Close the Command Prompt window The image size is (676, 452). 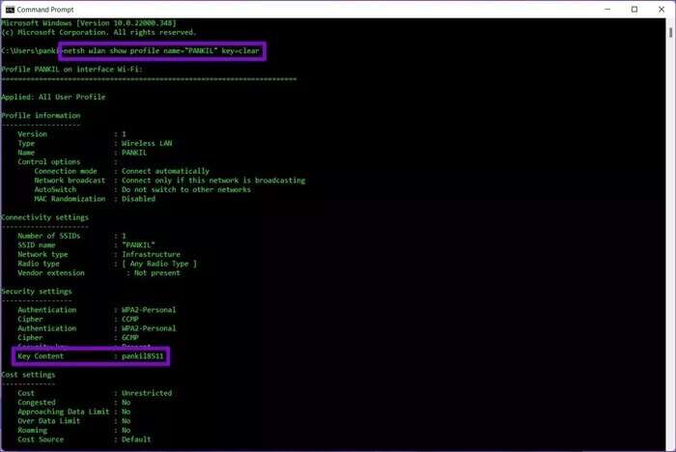662,10
